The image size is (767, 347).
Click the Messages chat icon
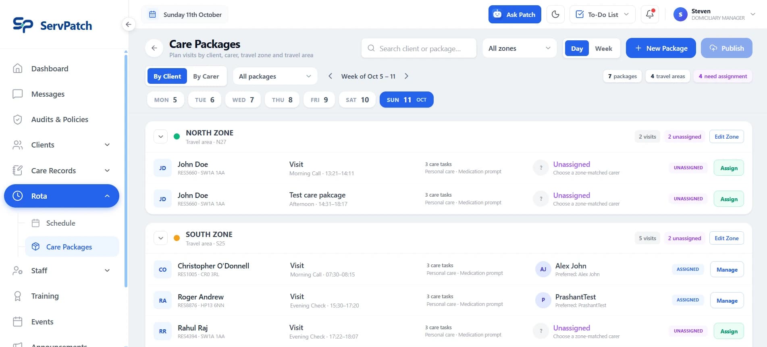pos(18,94)
